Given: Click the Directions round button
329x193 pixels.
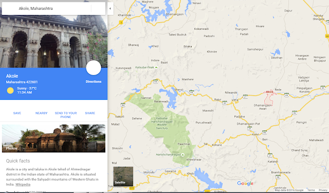Looking at the screenshot, I should tap(94, 67).
